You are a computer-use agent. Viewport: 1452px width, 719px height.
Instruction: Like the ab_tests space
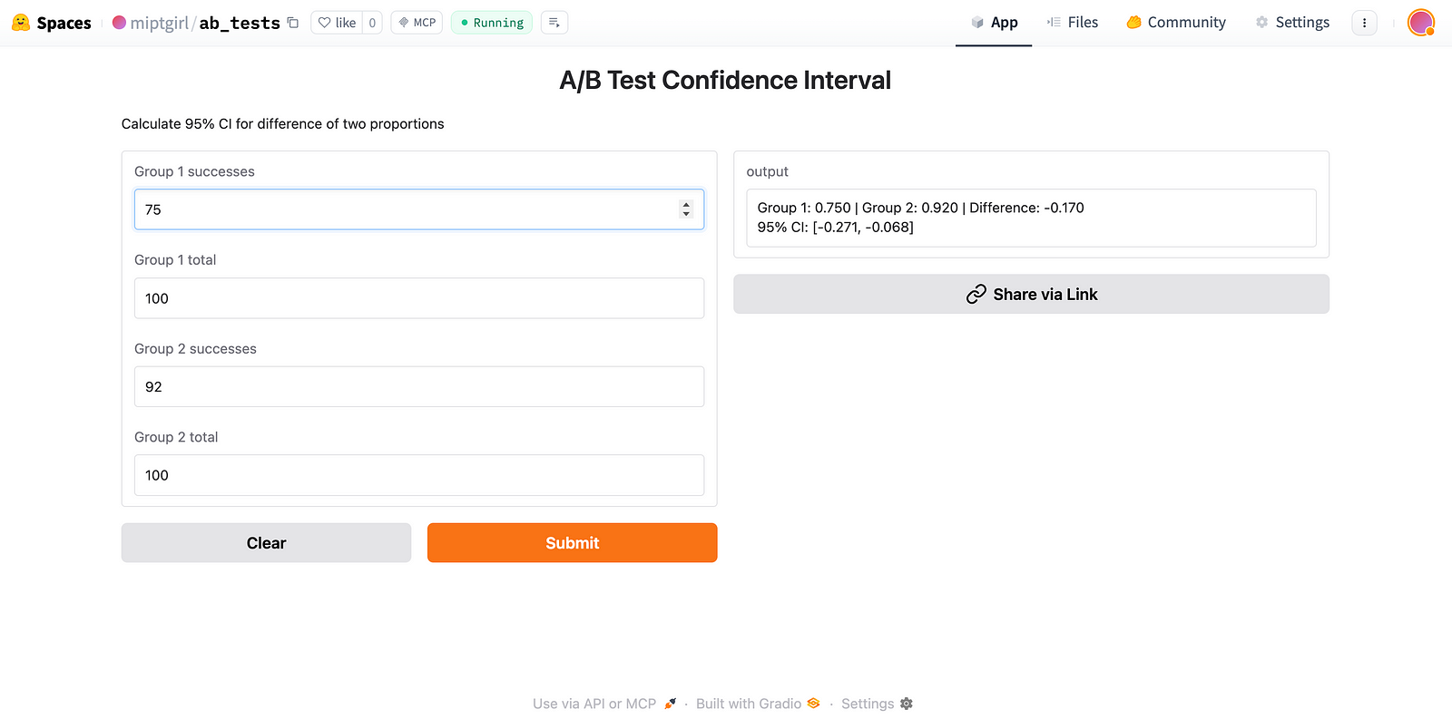tap(337, 23)
